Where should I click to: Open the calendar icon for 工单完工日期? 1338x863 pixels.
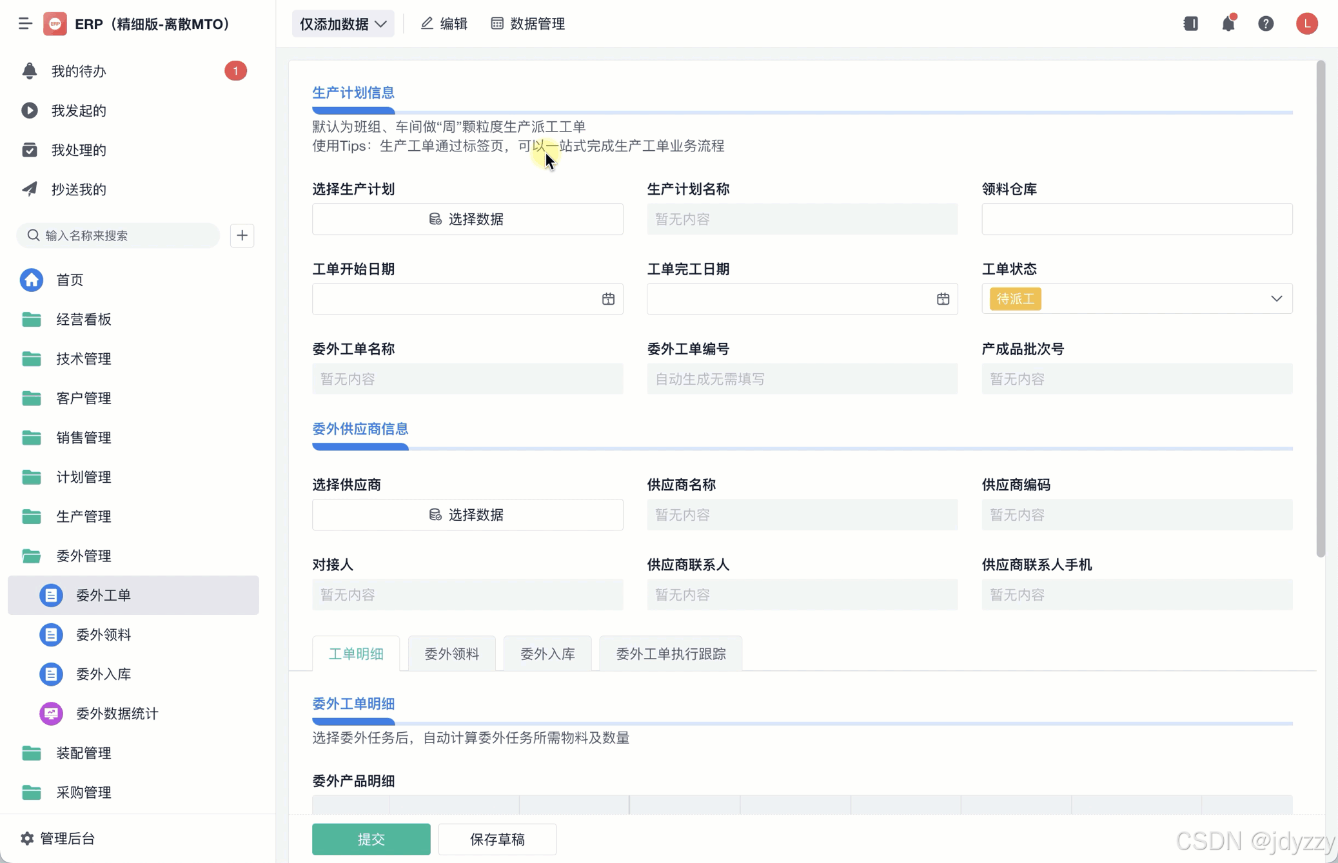pyautogui.click(x=942, y=299)
